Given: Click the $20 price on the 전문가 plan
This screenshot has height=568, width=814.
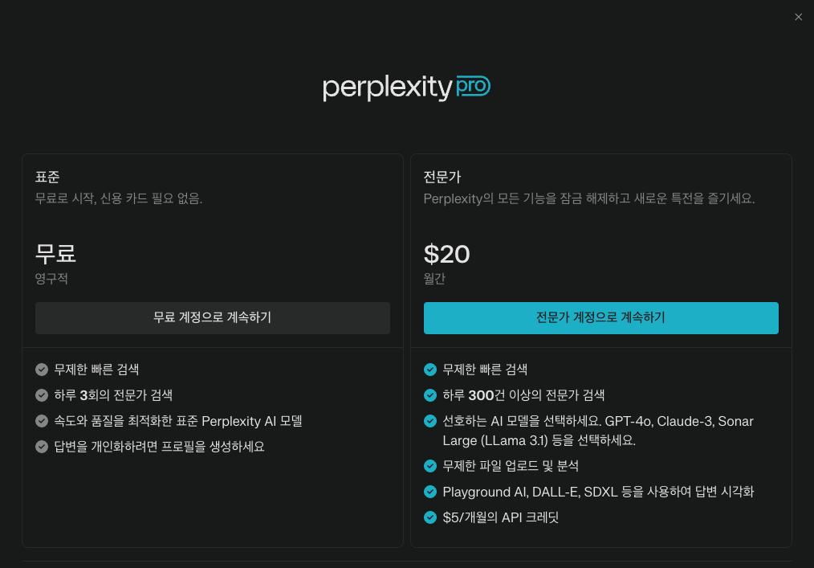Looking at the screenshot, I should point(447,255).
